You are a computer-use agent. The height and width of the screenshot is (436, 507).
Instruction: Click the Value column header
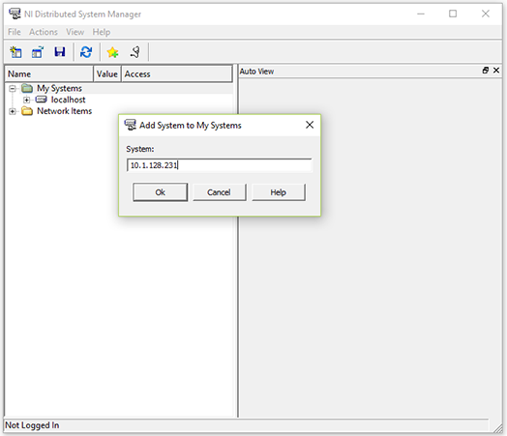coord(107,74)
